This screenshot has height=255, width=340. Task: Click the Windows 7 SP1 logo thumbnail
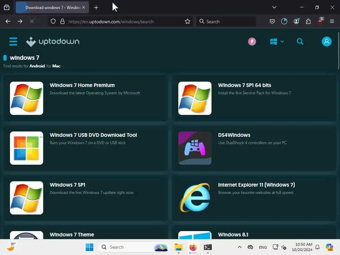click(27, 198)
